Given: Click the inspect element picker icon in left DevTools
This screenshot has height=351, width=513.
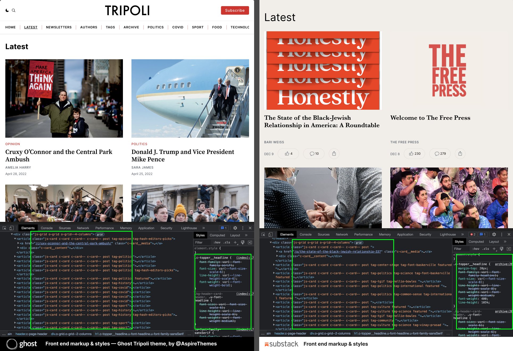Looking at the screenshot, I should click(x=5, y=228).
